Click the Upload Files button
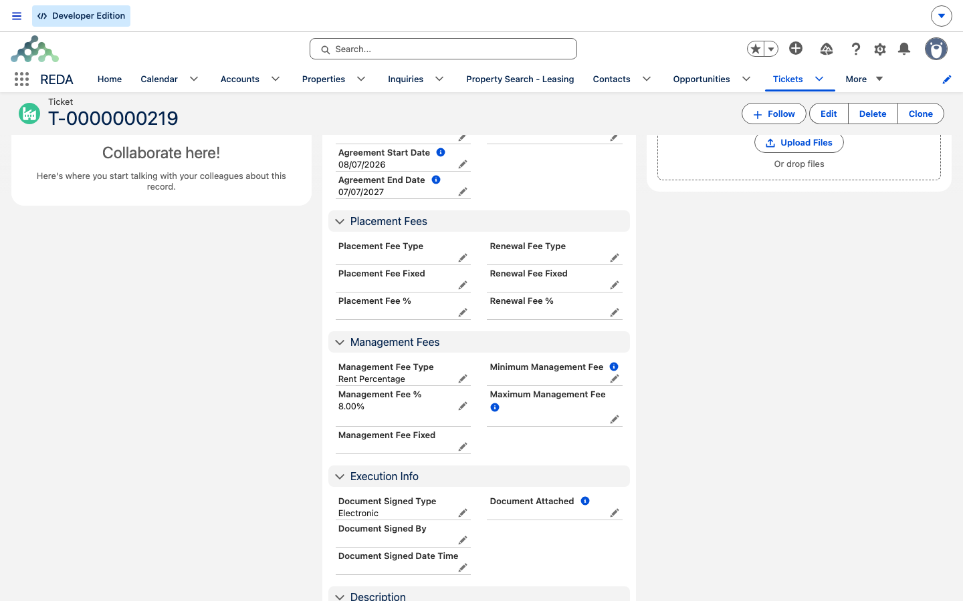This screenshot has width=963, height=601. [x=799, y=142]
